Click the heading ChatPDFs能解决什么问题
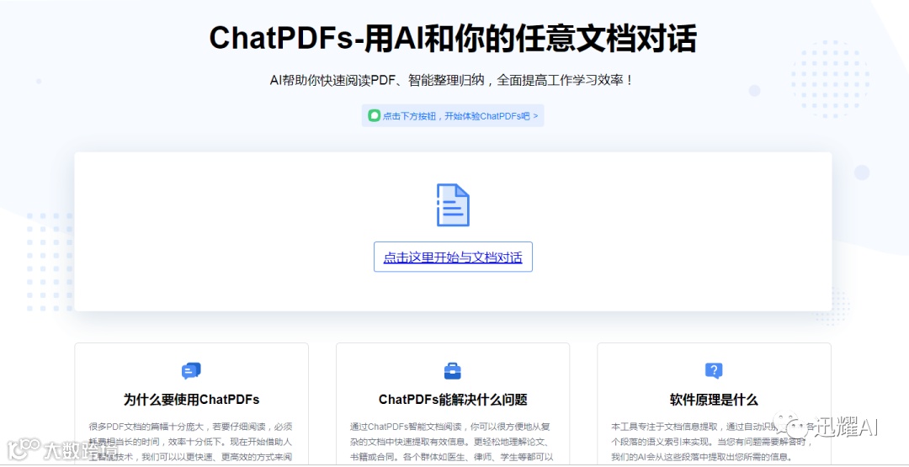 coord(453,400)
